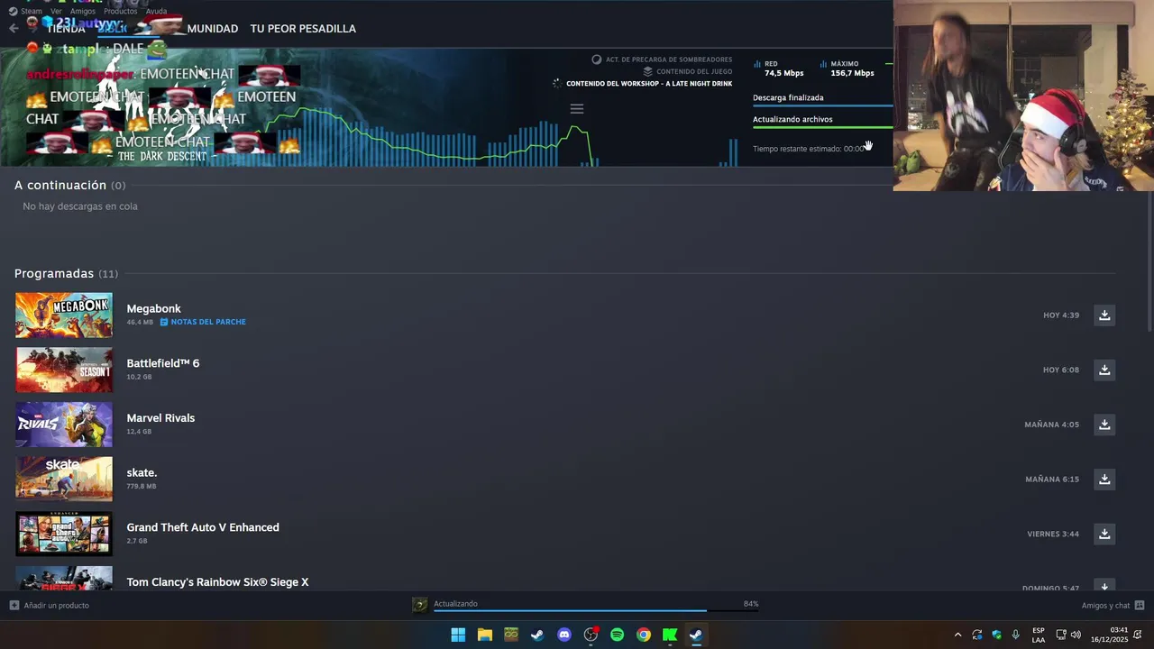
Task: Click the skate. game thumbnail
Action: click(x=64, y=480)
